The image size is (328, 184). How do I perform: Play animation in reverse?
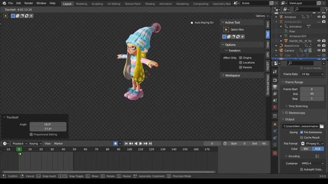click(136, 144)
